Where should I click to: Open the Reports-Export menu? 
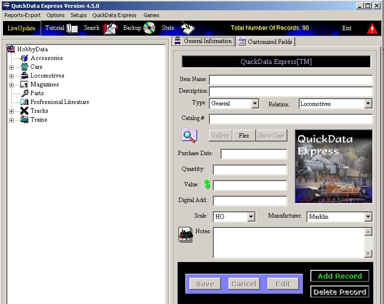[x=22, y=15]
